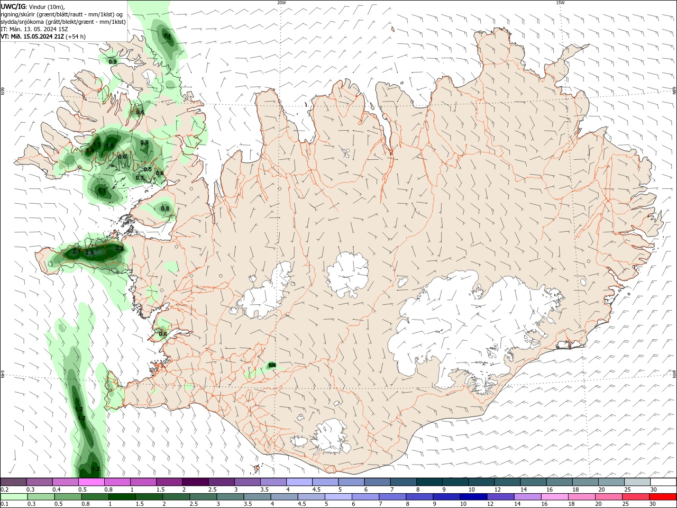This screenshot has height=508, width=677.
Task: Select the deep blue 10 swatch in lower legend
Action: click(x=473, y=497)
